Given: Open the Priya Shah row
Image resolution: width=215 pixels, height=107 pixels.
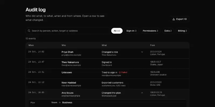Looking at the screenshot, I should (107, 53).
